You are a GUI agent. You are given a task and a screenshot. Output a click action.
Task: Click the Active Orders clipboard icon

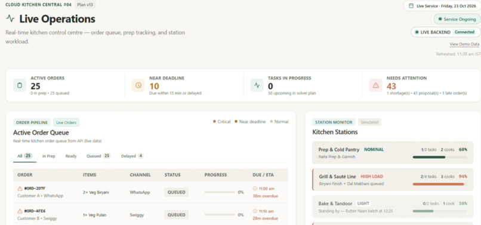pos(20,85)
